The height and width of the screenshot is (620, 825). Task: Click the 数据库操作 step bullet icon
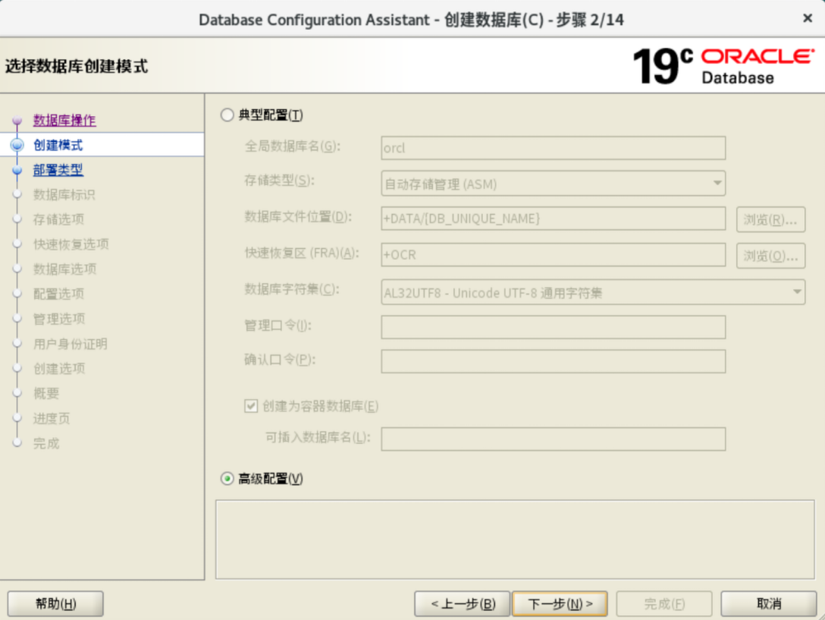pos(17,121)
